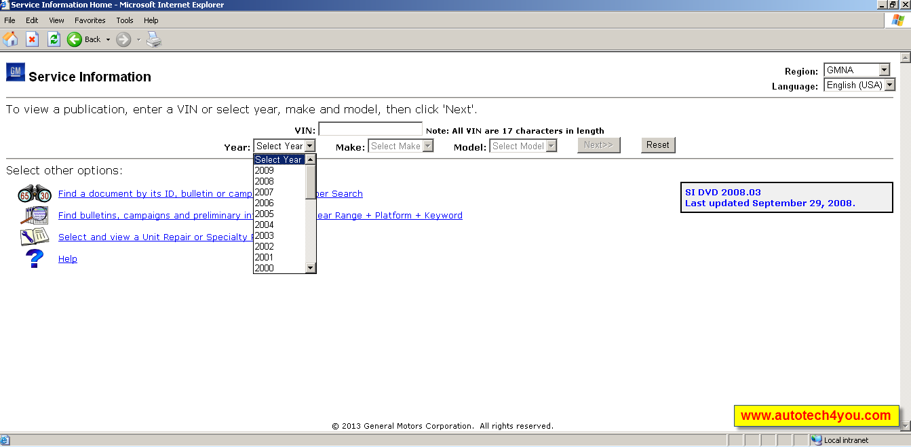Choose 2008 from the year list
Screen dimensions: 911x447
click(279, 181)
